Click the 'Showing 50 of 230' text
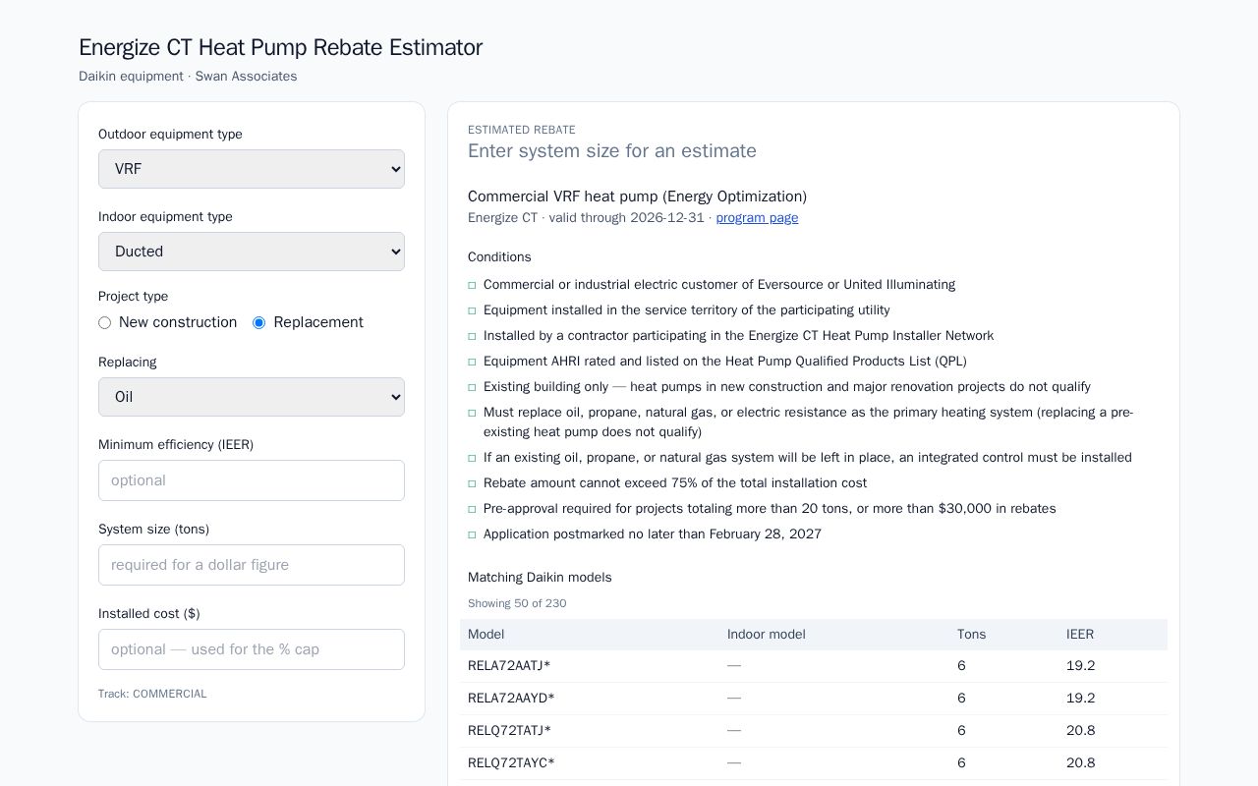 click(517, 603)
